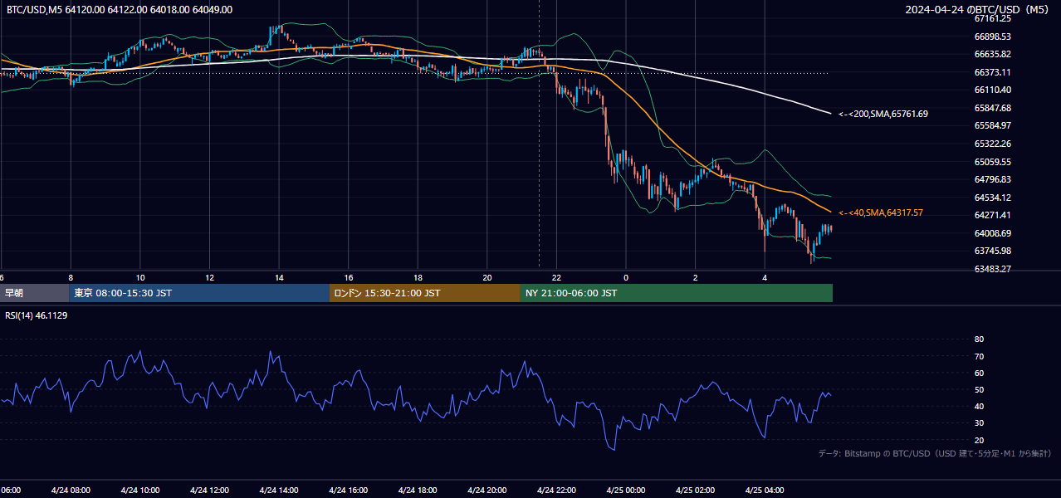Click hour tick 18 under price chart
Image resolution: width=1061 pixels, height=498 pixels.
click(x=418, y=277)
